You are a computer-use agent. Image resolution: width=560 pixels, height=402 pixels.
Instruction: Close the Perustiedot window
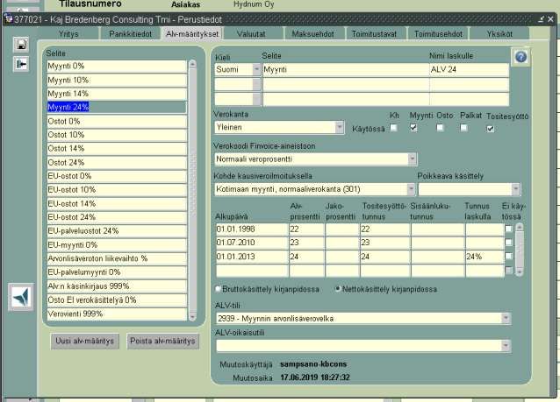[550, 19]
